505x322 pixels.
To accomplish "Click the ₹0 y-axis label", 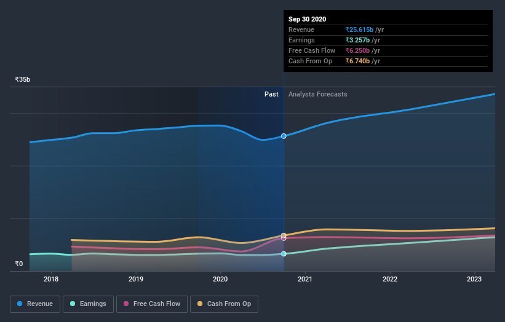I will point(19,264).
